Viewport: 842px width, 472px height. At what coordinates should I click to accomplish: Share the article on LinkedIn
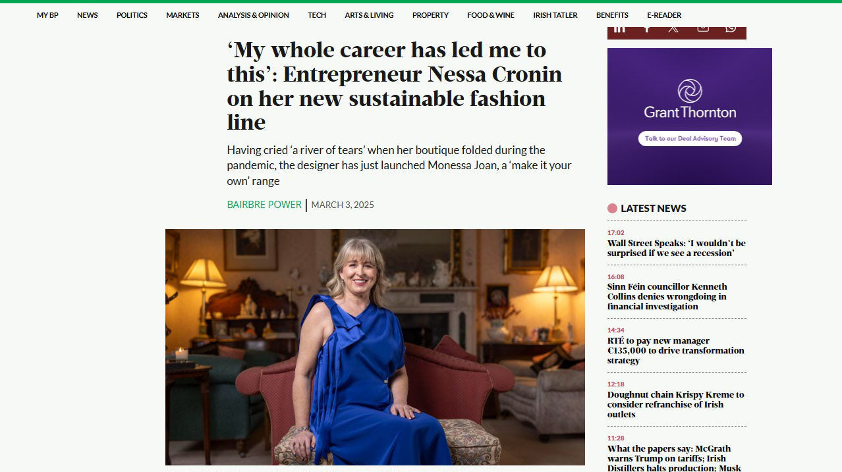point(619,28)
